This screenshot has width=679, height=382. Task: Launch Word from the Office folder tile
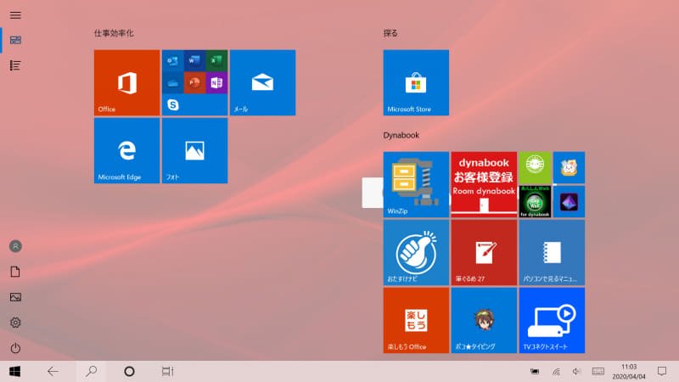click(x=194, y=61)
